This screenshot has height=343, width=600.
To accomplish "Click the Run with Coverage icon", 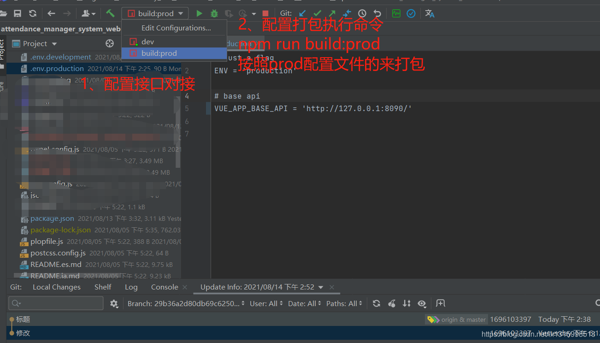I will 229,13.
